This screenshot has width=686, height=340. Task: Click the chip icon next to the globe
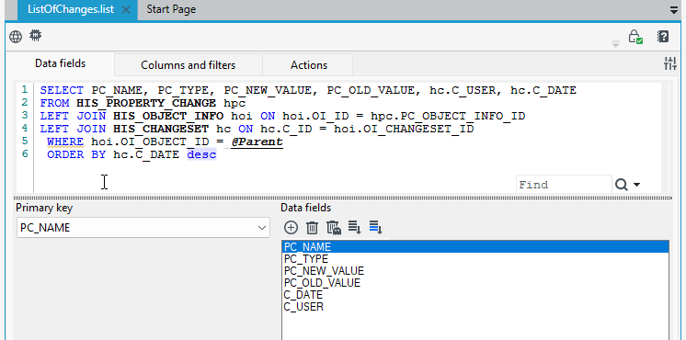(x=36, y=36)
